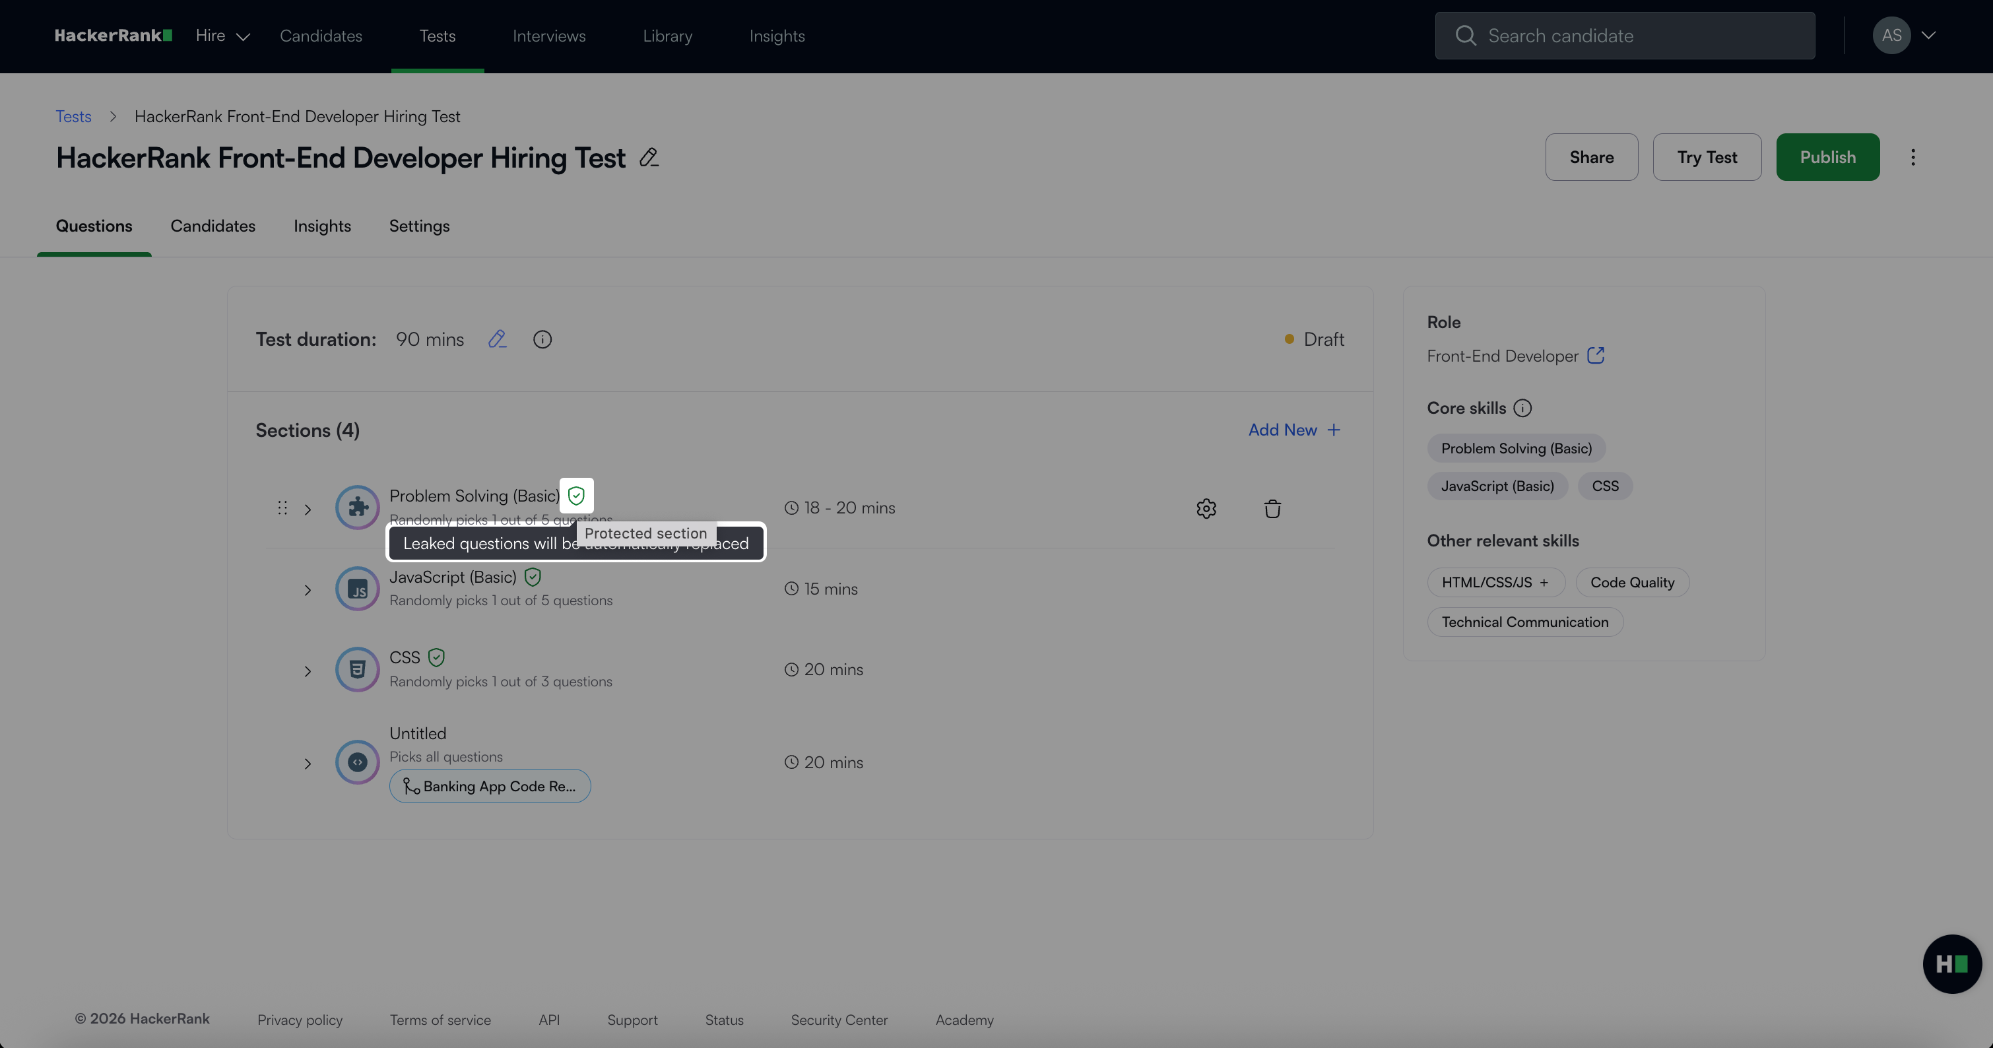1993x1048 pixels.
Task: Click the Core skills info icon
Action: pos(1522,409)
